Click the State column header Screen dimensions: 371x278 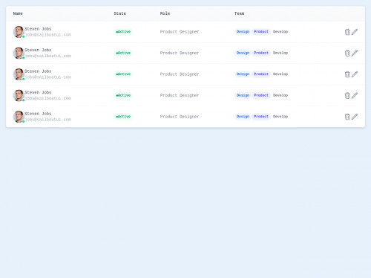click(x=120, y=13)
